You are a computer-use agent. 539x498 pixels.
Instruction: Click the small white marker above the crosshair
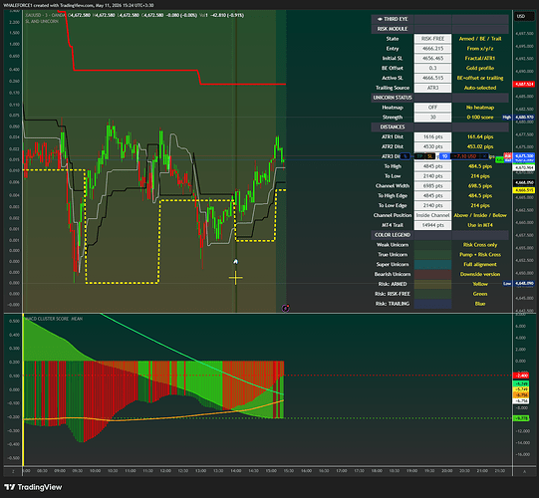tap(235, 262)
